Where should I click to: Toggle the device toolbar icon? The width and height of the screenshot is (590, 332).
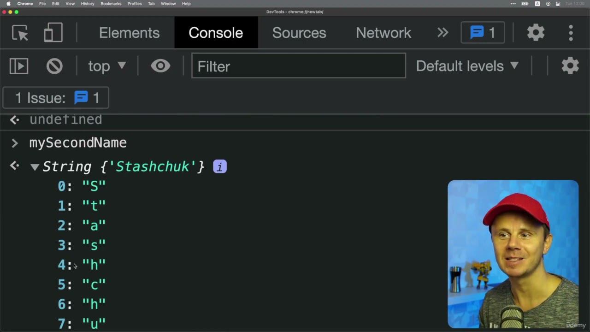pyautogui.click(x=53, y=33)
